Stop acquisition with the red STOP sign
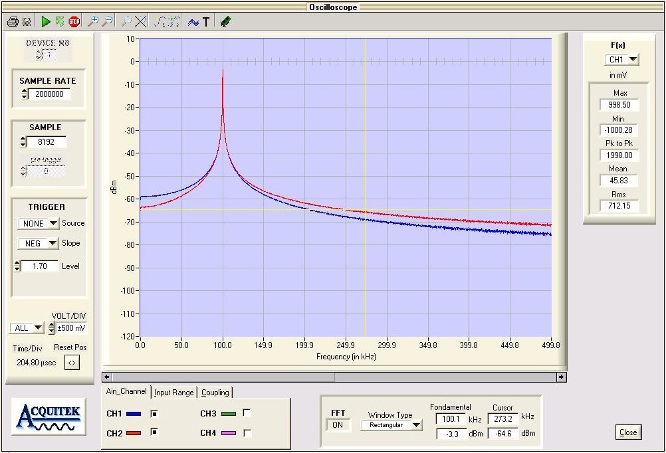Screen dimensions: 666x453 74,21
